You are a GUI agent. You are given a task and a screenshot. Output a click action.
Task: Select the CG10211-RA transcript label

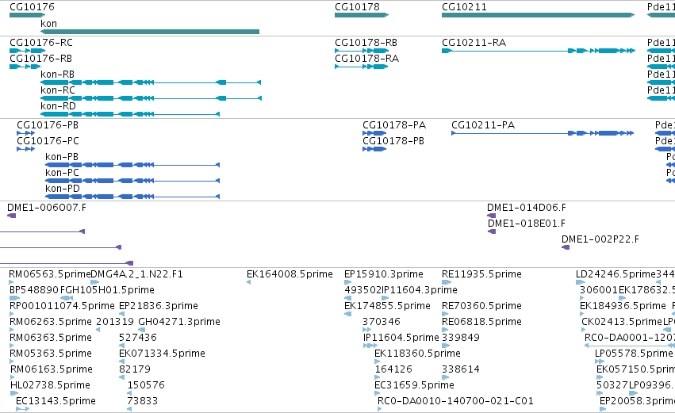pos(474,43)
